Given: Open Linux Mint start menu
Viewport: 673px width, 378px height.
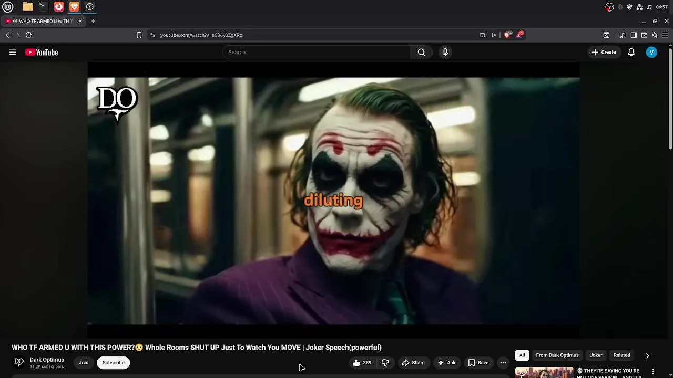Looking at the screenshot, I should pos(7,7).
